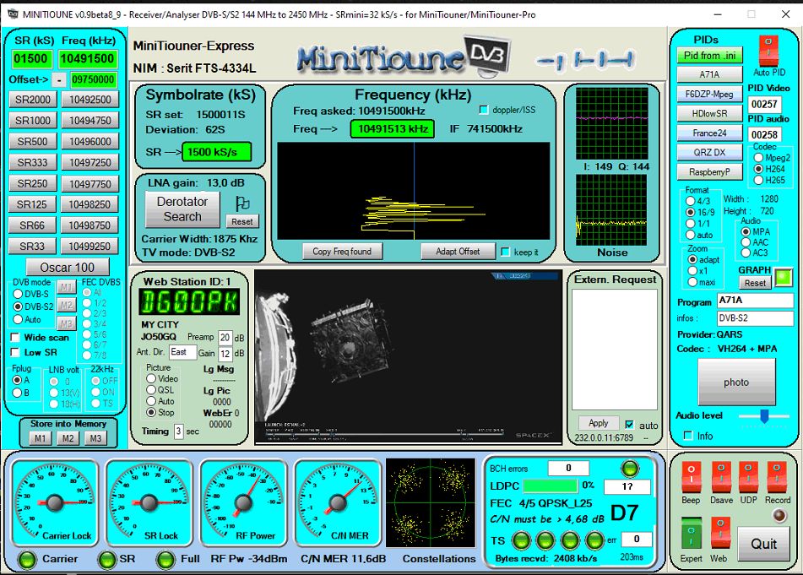The image size is (803, 575).
Task: Toggle the UDP red switch
Action: click(x=748, y=478)
